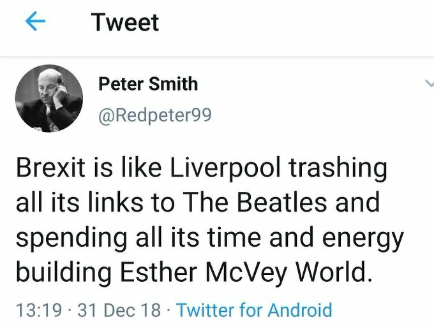Viewport: 434px width, 329px height.
Task: Click the Tweet header title
Action: tap(125, 22)
